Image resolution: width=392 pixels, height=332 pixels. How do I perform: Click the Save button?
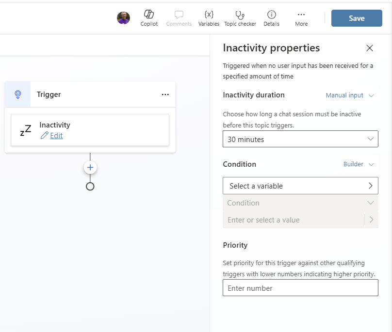[357, 18]
